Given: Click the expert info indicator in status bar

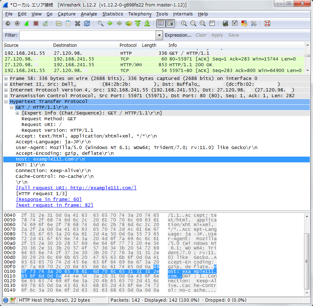Looking at the screenshot, I should pos(6,300).
